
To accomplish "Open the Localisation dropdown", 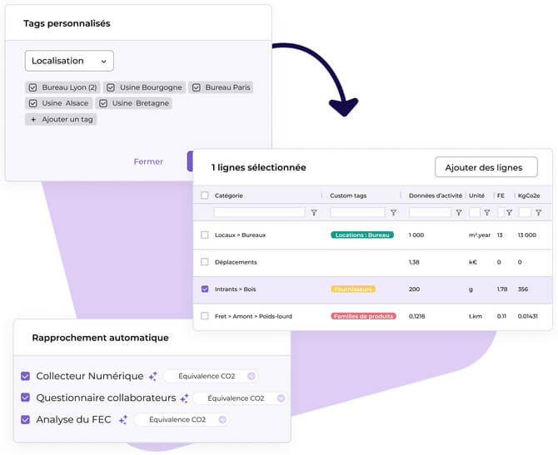I will pos(69,61).
